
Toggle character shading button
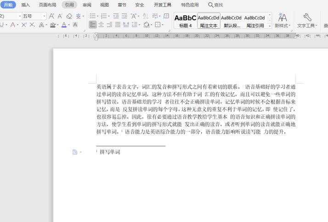point(75,25)
